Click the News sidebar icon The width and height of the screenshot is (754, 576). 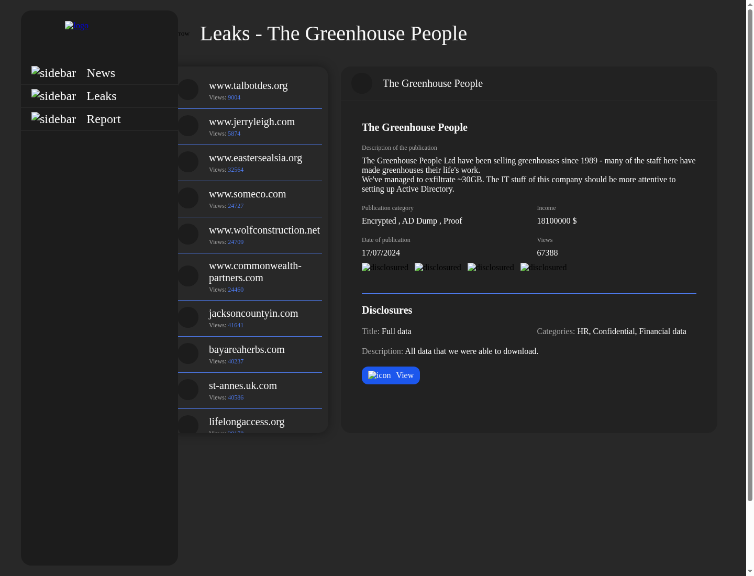[53, 73]
